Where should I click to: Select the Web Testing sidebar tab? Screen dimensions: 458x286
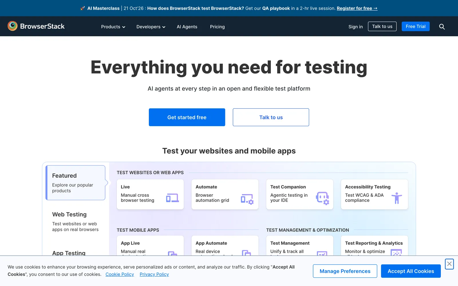click(x=76, y=222)
